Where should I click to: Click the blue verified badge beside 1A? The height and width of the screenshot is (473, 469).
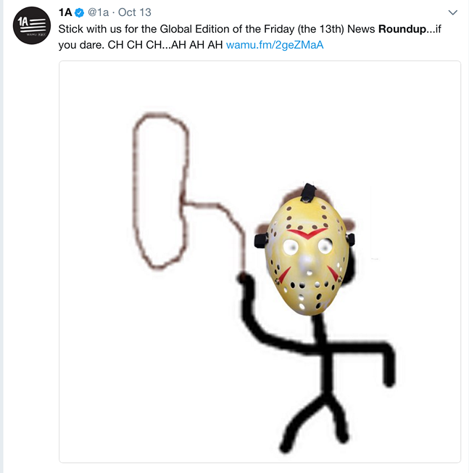79,12
